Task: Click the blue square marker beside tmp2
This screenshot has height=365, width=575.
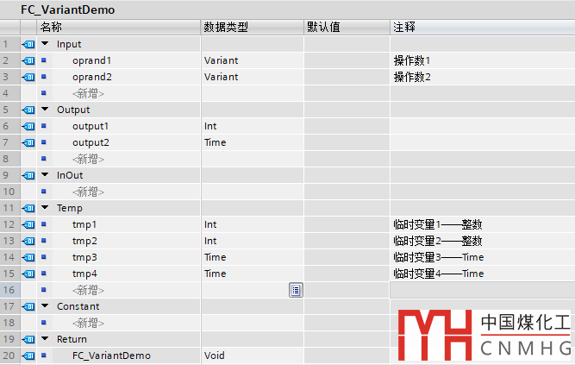Action: coord(44,241)
